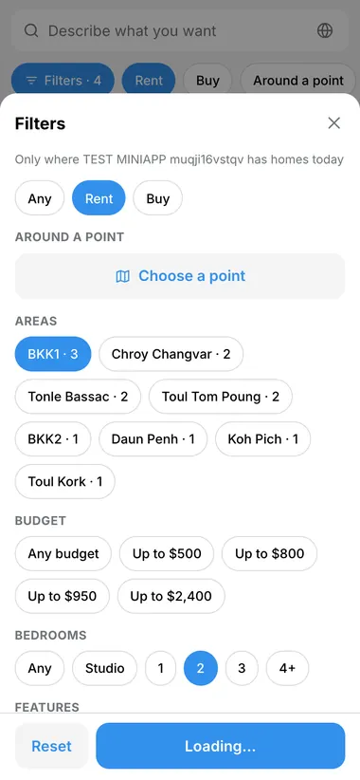Image resolution: width=360 pixels, height=780 pixels.
Task: Choose the Up to $2,400 budget
Action: [x=171, y=596]
